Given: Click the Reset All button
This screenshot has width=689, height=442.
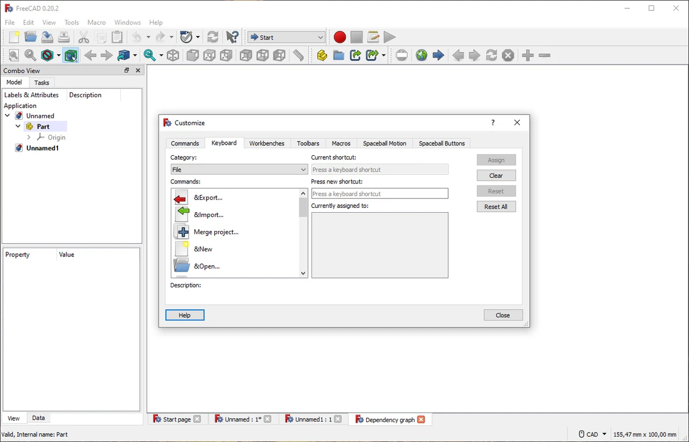Looking at the screenshot, I should [496, 207].
